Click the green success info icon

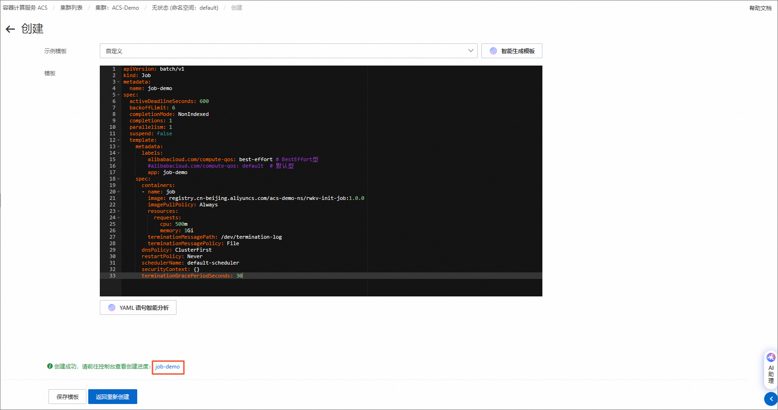tap(50, 366)
